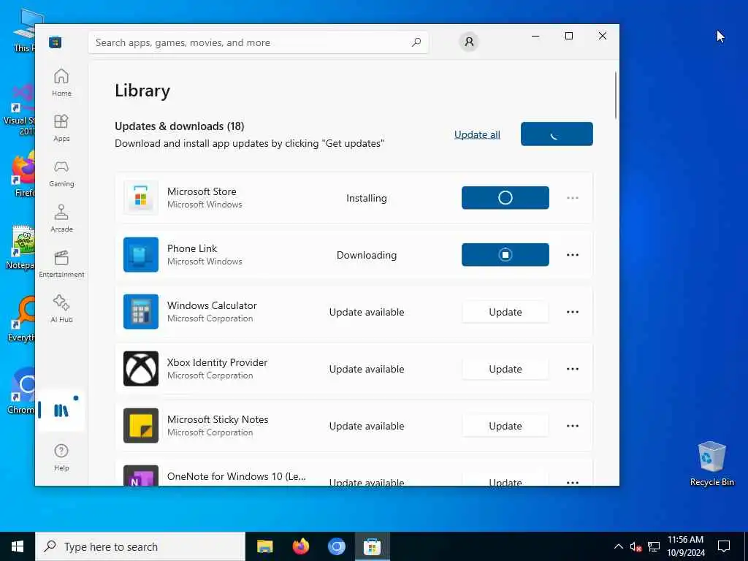Open more options for Microsoft Sticky Notes
The width and height of the screenshot is (748, 561).
pos(573,426)
